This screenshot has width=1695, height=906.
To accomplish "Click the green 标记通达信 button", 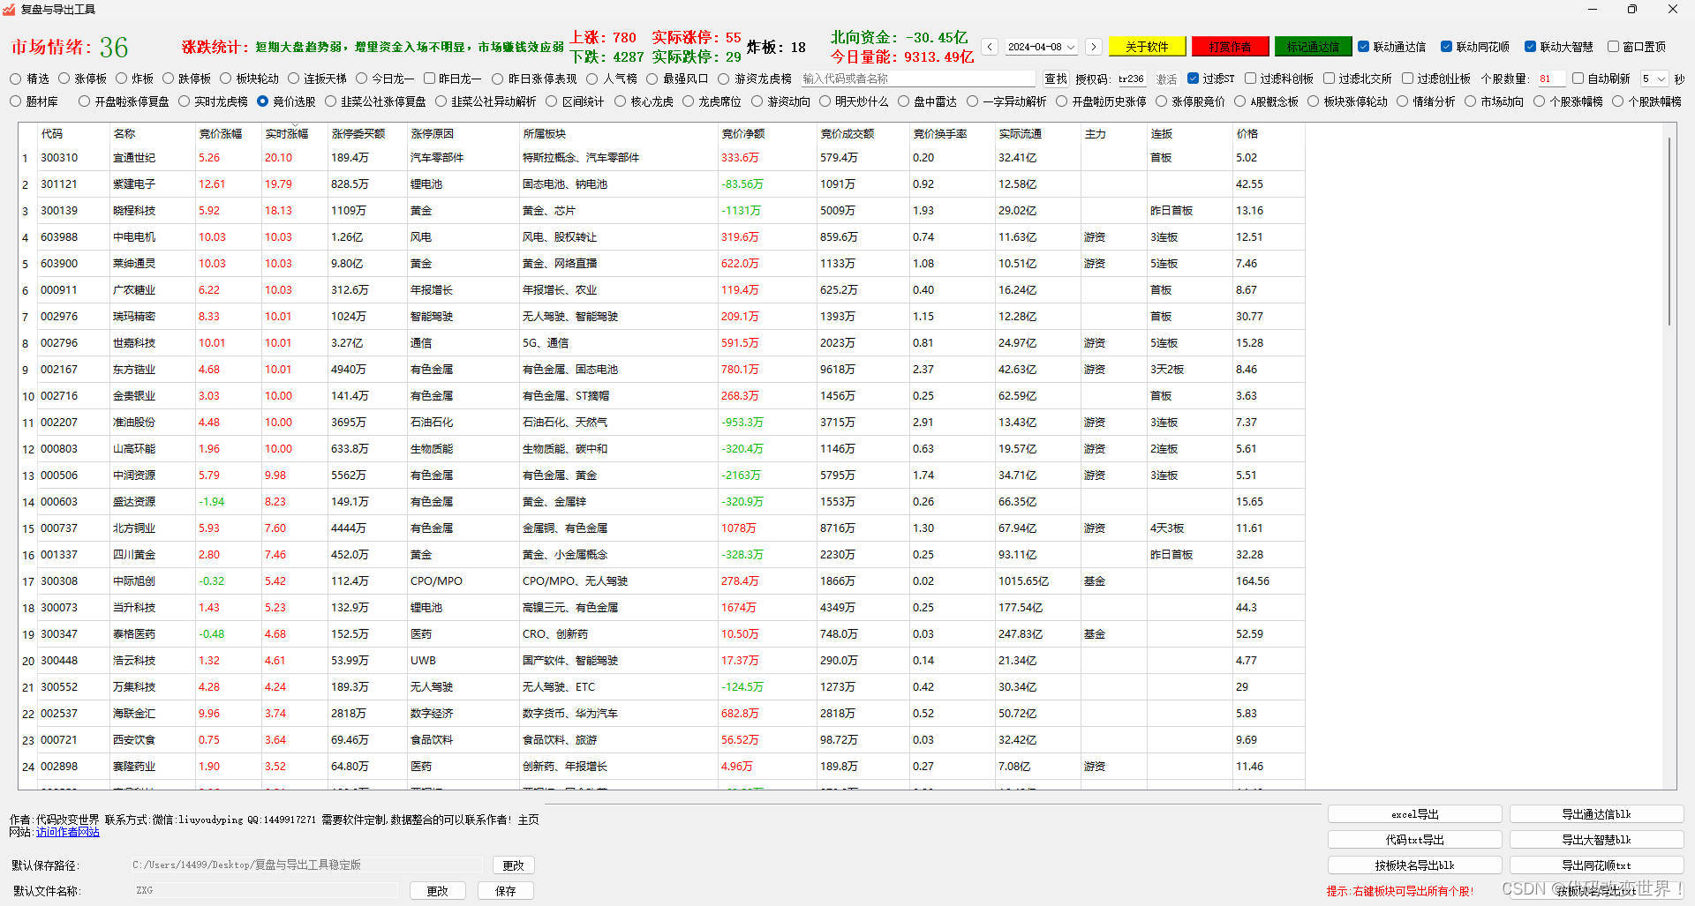I will click(1313, 47).
